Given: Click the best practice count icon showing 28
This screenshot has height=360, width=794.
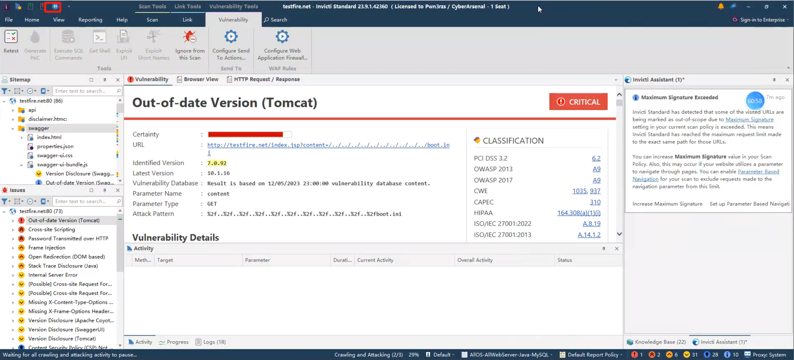Looking at the screenshot, I should (x=707, y=355).
